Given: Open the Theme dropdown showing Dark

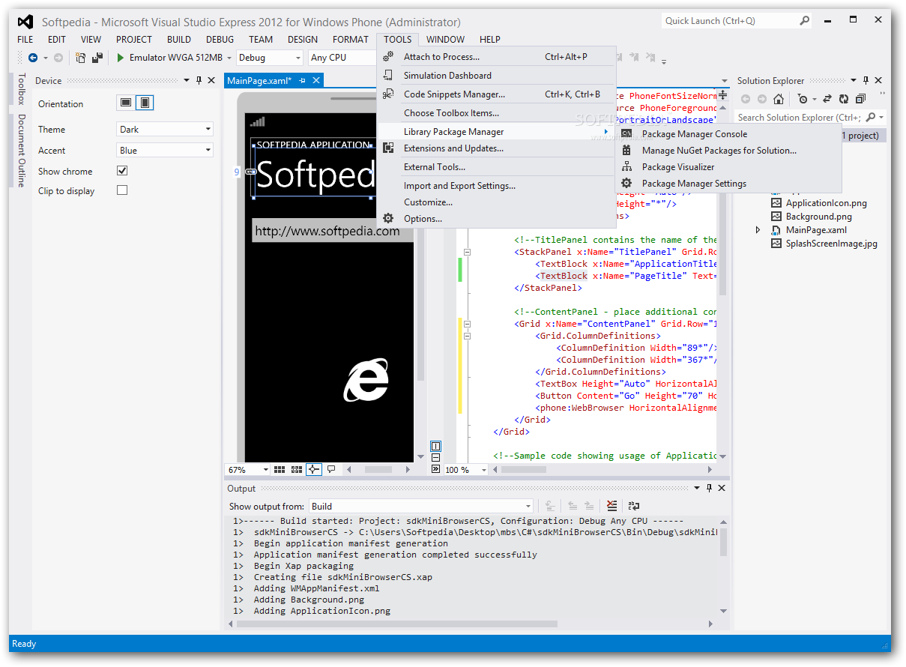Looking at the screenshot, I should tap(165, 129).
